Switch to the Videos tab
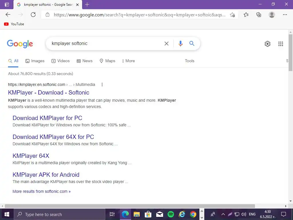 tap(61, 61)
